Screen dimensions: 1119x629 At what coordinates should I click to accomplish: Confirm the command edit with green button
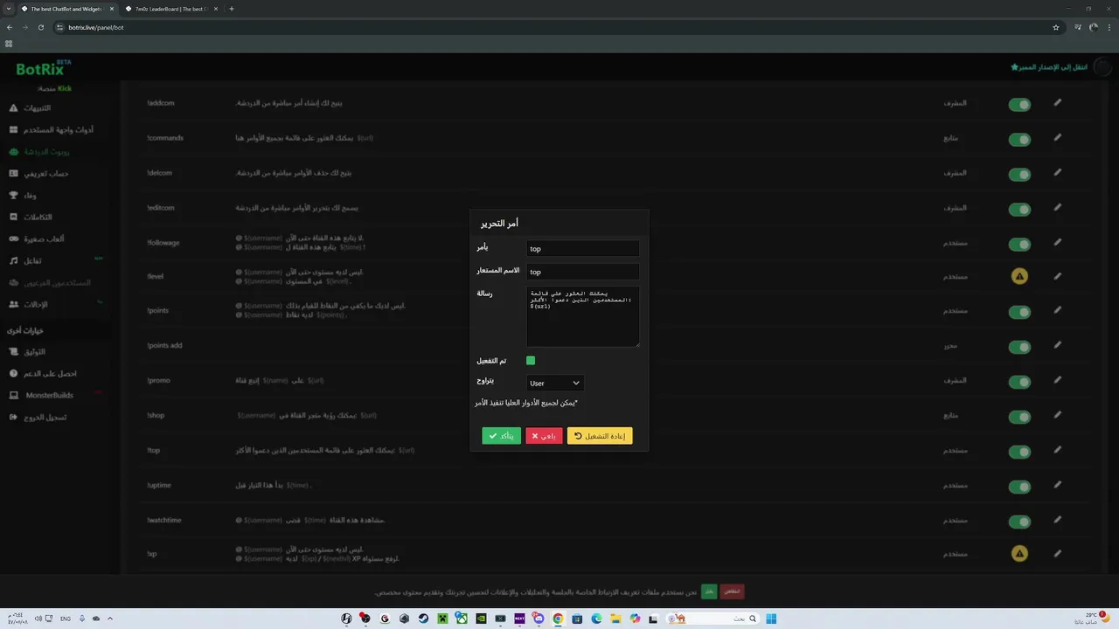click(501, 436)
